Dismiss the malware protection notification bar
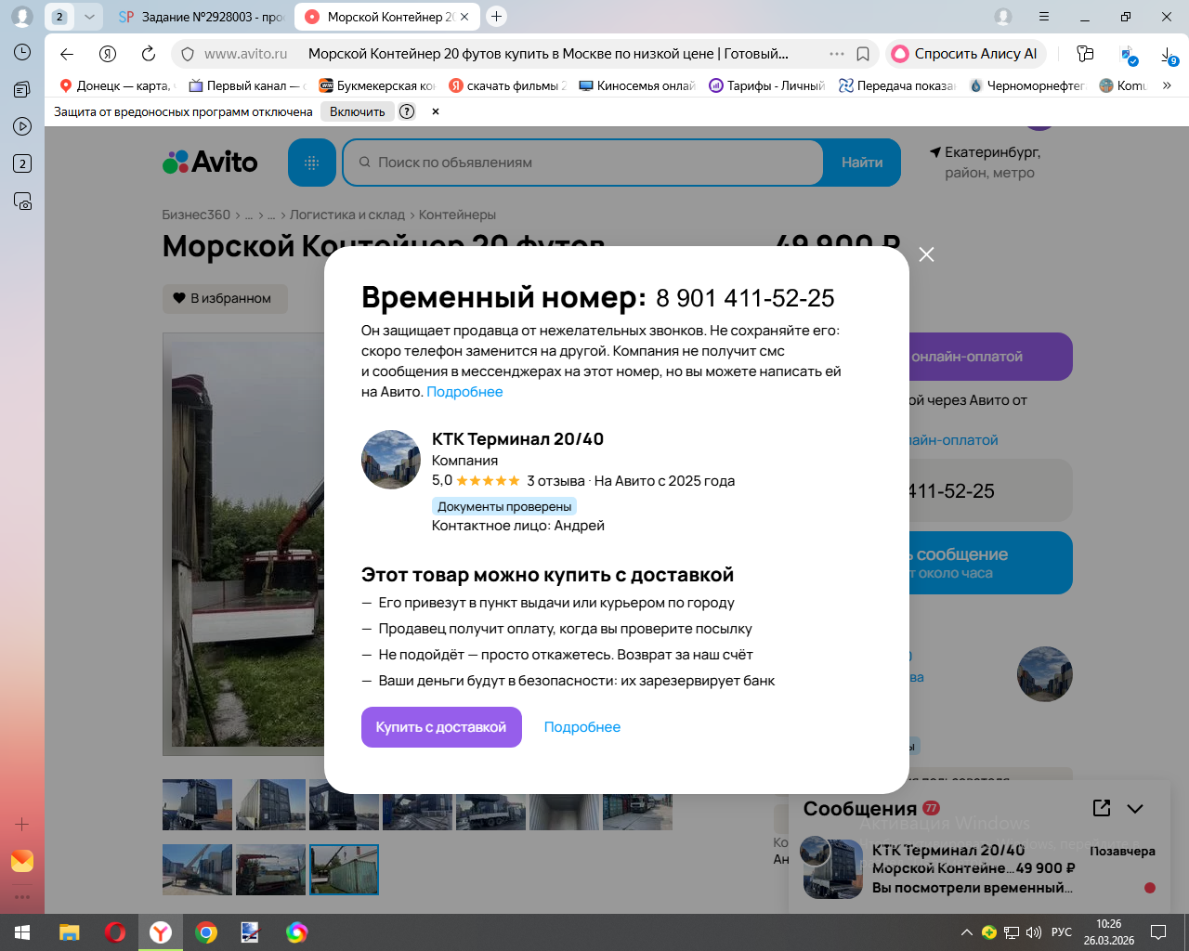1189x951 pixels. click(x=435, y=111)
